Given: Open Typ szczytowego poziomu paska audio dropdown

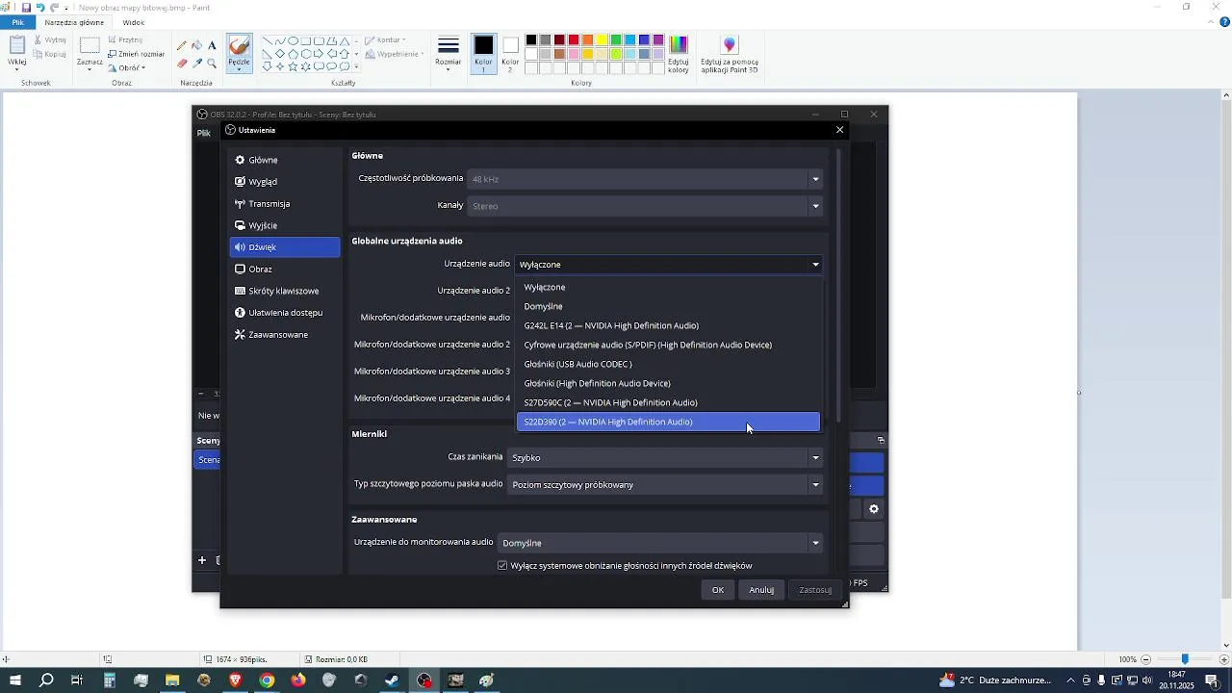Looking at the screenshot, I should [666, 485].
